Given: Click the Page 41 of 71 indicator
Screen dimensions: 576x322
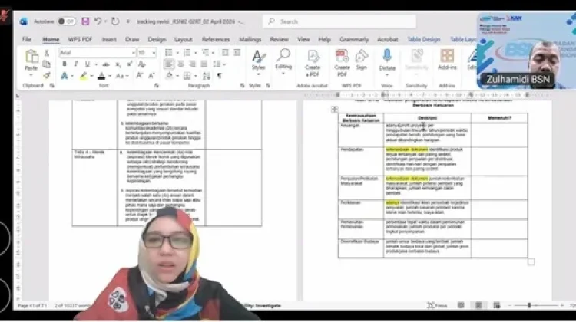Looking at the screenshot, I should coord(32,305).
